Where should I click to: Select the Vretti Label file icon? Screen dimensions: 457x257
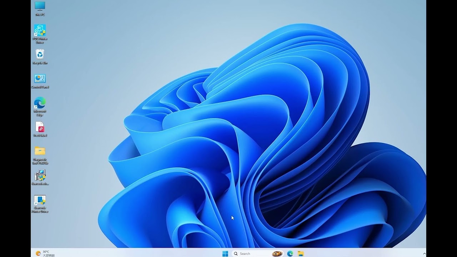pyautogui.click(x=40, y=129)
